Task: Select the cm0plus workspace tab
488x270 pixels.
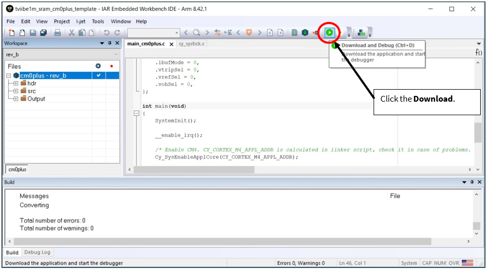Action: (x=17, y=169)
